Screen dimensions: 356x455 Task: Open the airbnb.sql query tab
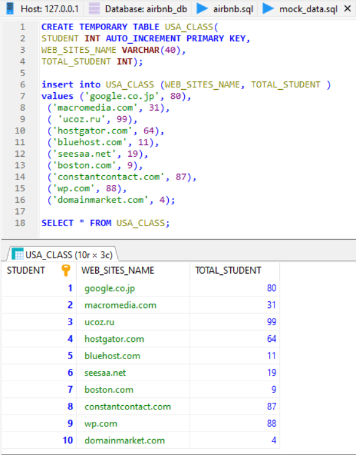tap(225, 9)
